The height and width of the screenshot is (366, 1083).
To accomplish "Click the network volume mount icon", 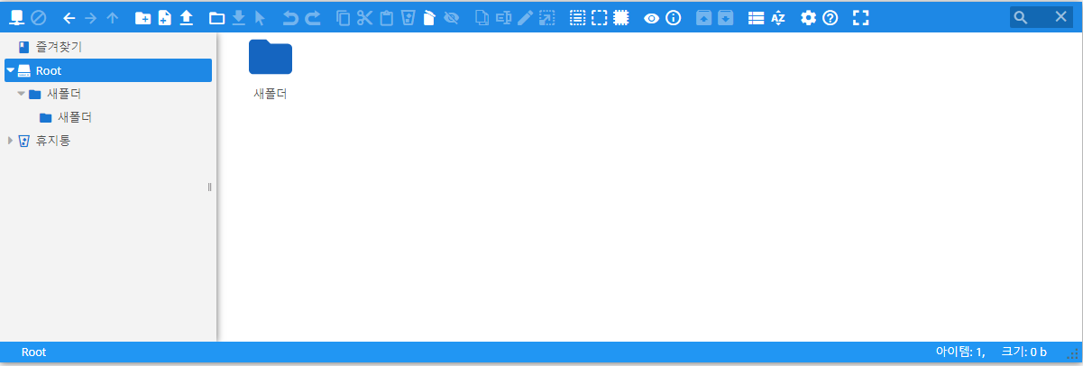I will point(16,17).
